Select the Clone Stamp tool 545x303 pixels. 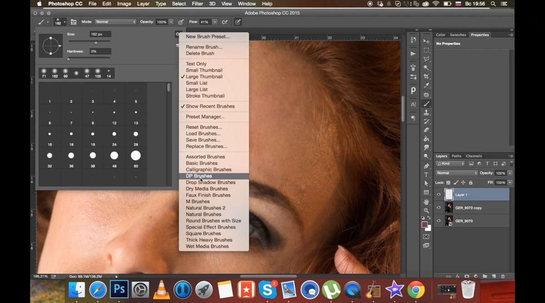click(426, 112)
